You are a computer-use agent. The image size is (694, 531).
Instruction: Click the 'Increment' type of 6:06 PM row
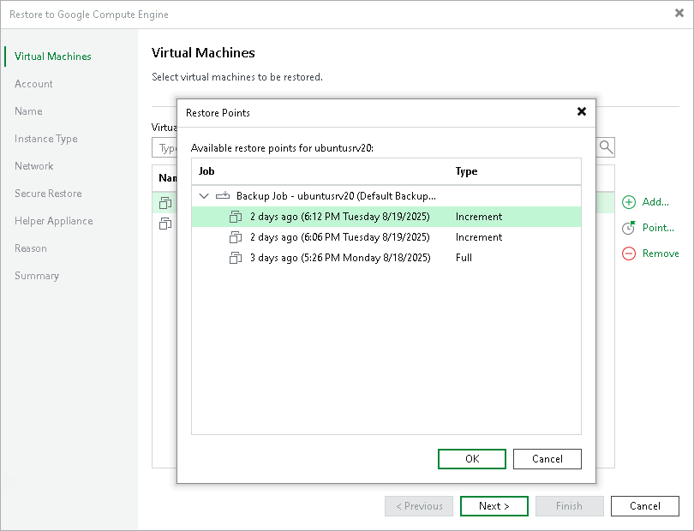pos(479,237)
